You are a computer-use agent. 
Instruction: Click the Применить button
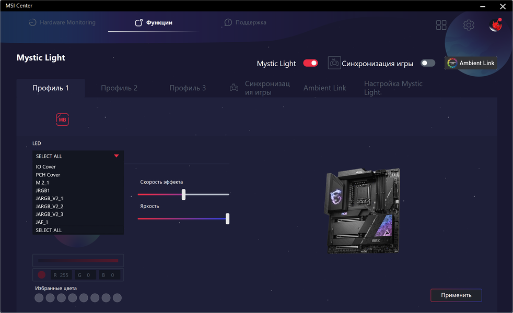click(x=456, y=295)
